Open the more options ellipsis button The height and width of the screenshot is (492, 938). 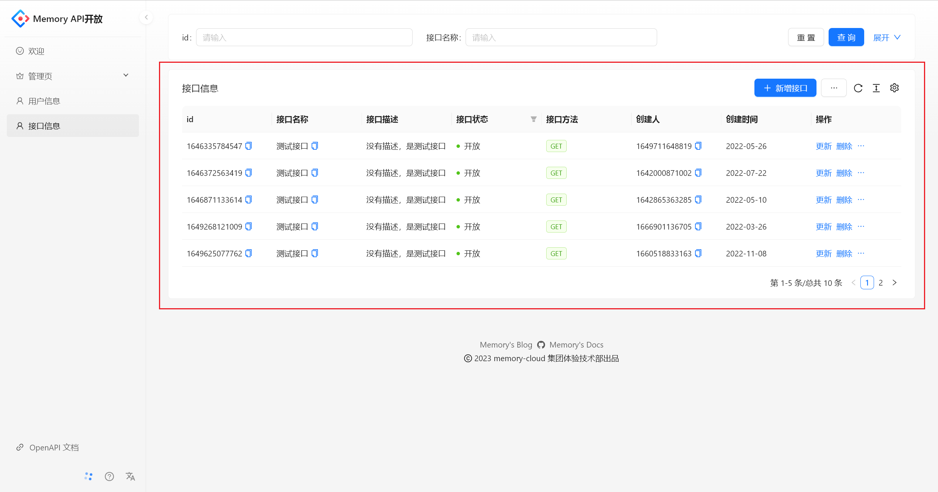(x=834, y=88)
